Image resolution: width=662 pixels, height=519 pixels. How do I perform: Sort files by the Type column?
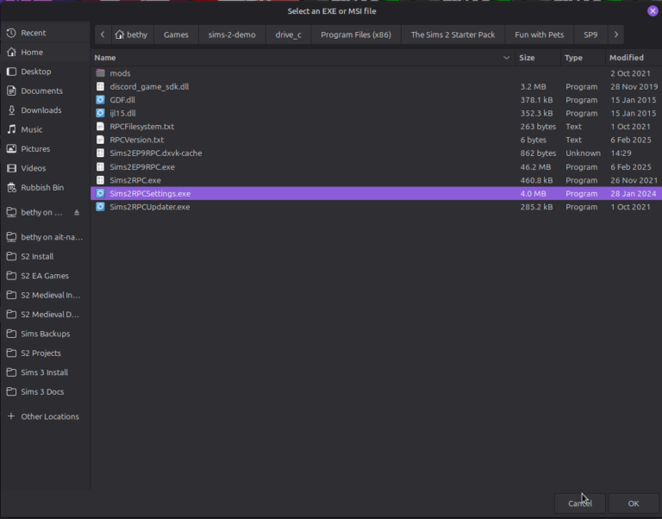pos(583,58)
